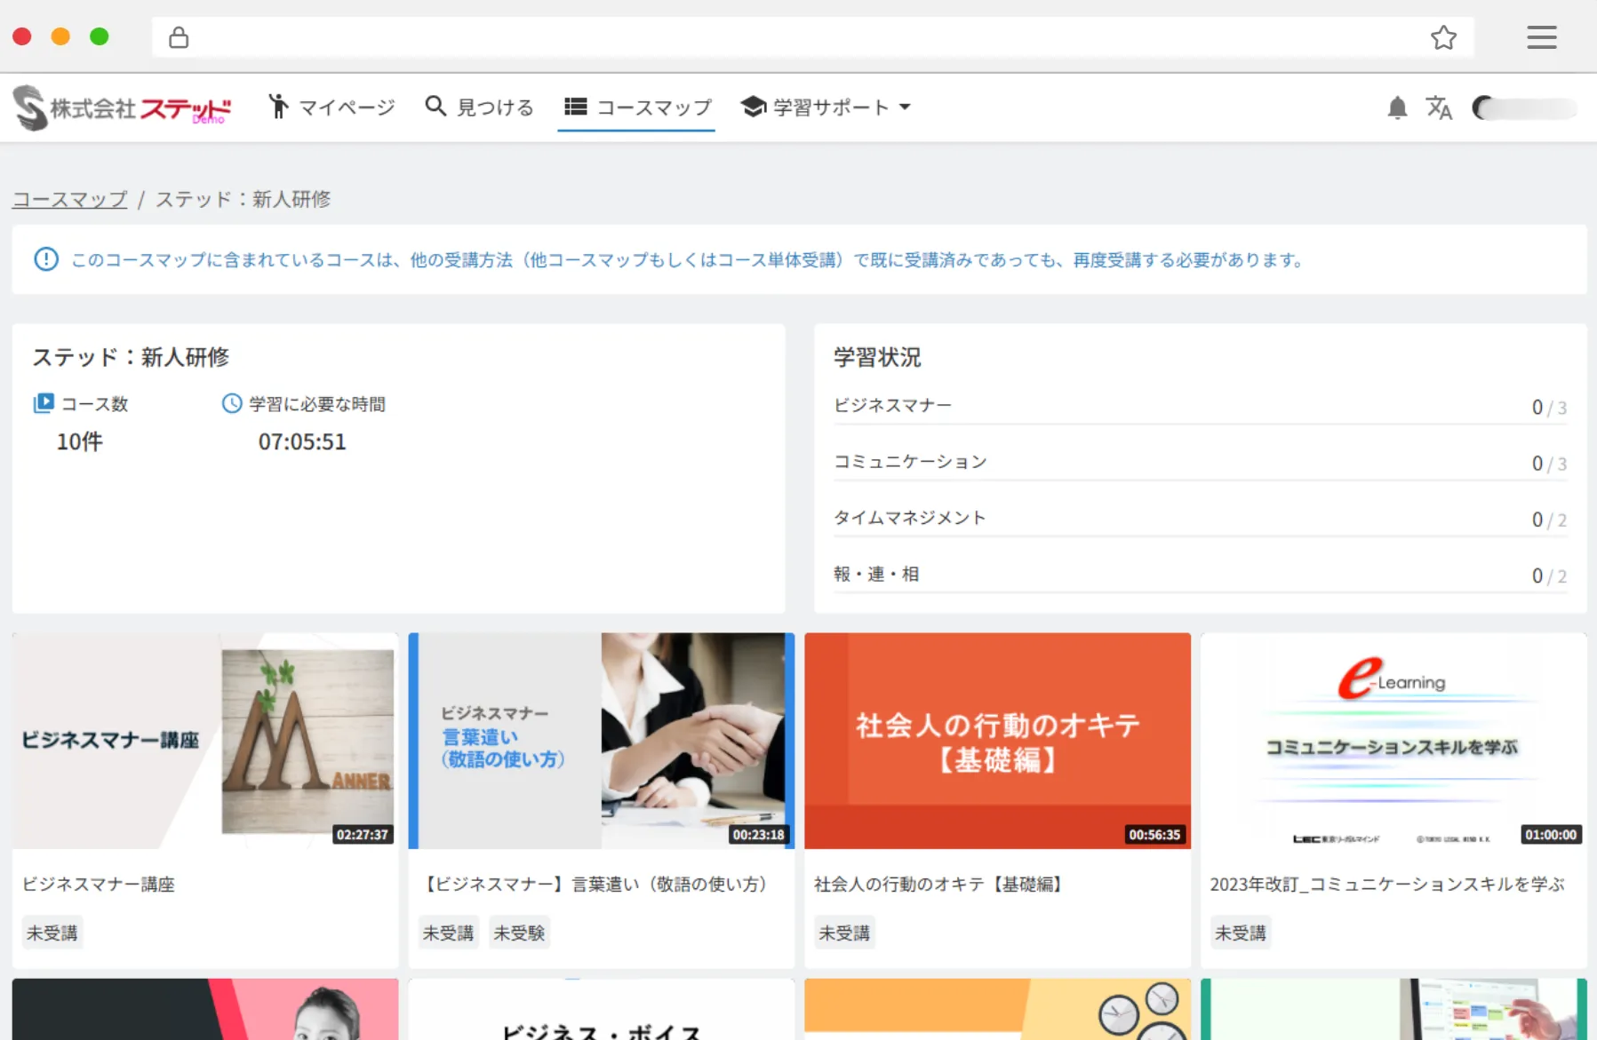This screenshot has width=1597, height=1040.
Task: Click the 00:23:18 duration label
Action: tap(758, 835)
